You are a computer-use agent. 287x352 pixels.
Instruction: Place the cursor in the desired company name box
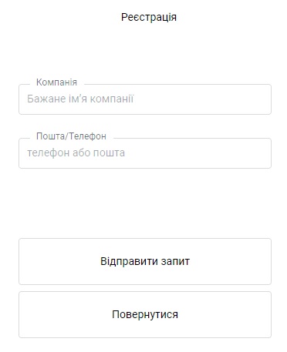tap(145, 99)
